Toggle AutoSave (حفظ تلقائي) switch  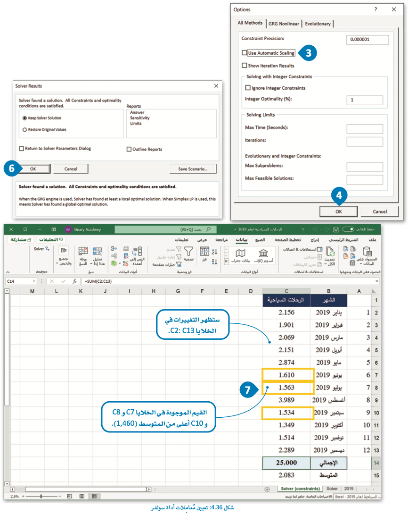click(348, 229)
